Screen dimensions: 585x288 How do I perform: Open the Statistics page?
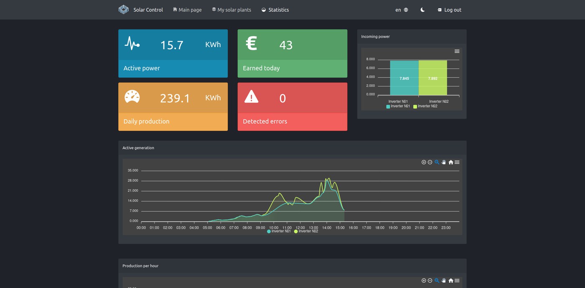coord(275,10)
